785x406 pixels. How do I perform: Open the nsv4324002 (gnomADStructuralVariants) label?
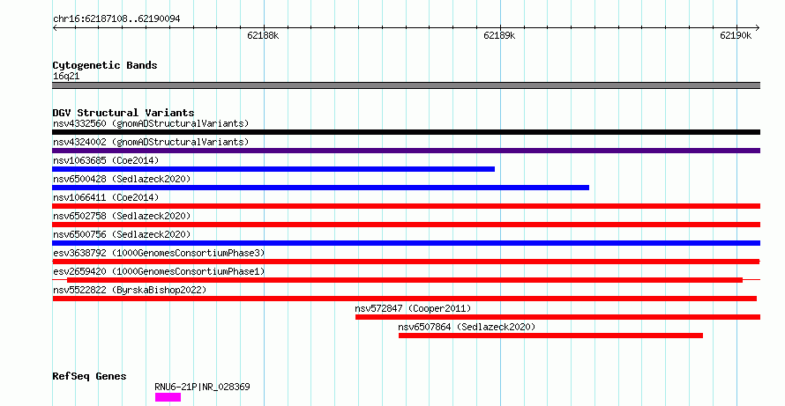[151, 142]
